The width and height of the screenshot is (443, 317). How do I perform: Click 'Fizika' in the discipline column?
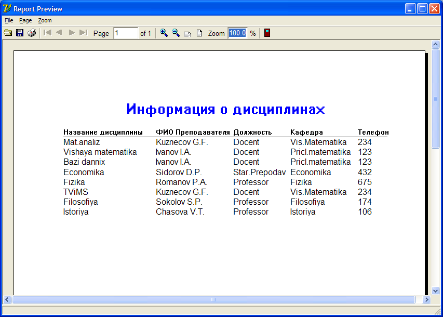(x=74, y=182)
